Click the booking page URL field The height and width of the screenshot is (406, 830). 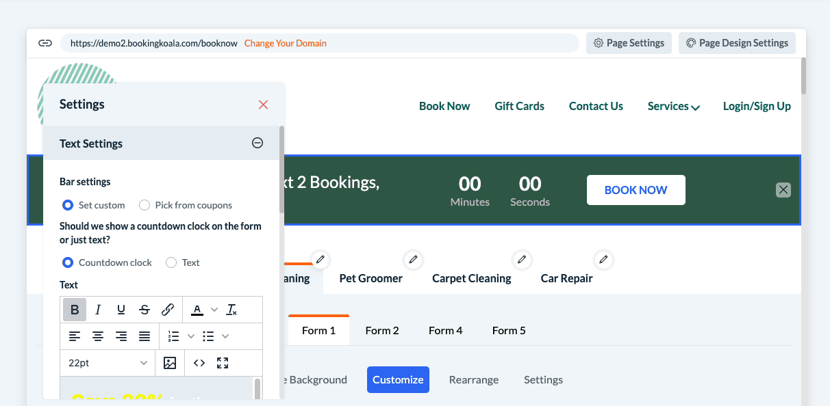154,43
